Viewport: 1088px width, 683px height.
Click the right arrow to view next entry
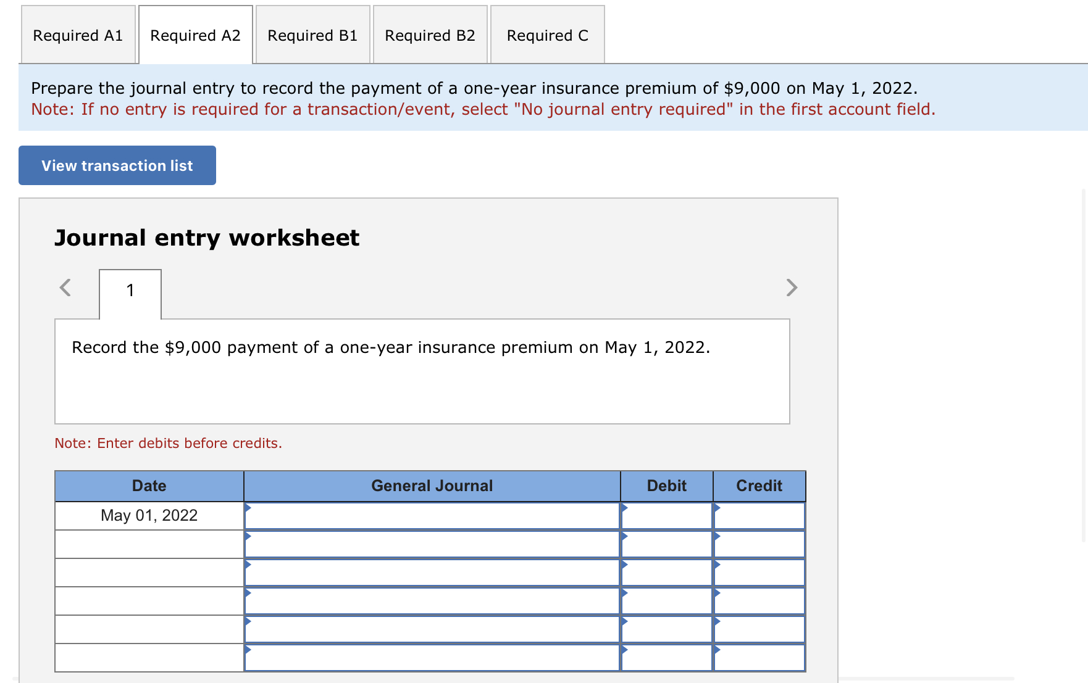coord(792,288)
